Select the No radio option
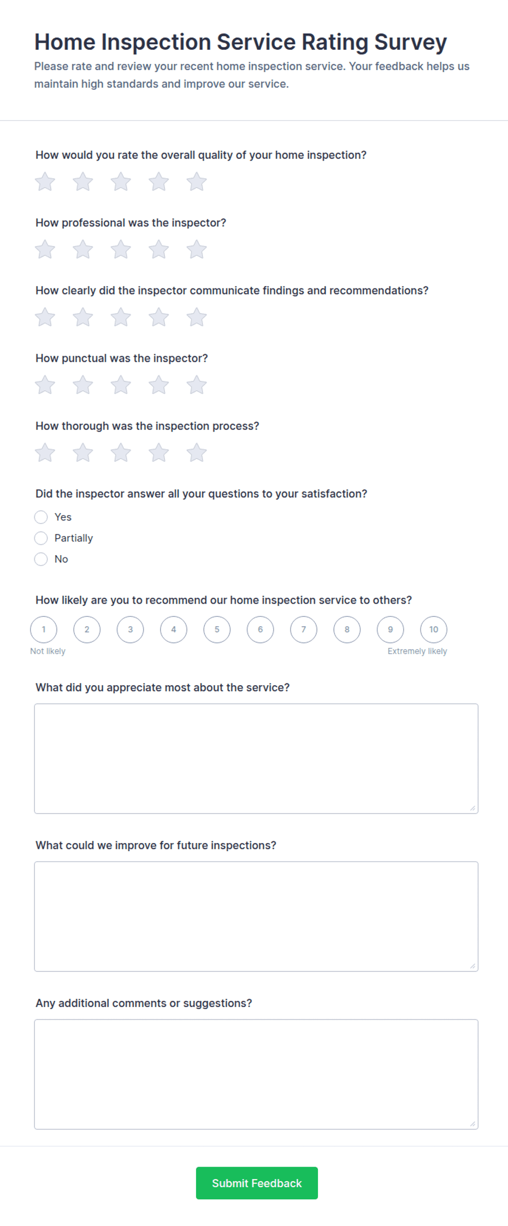This screenshot has width=508, height=1226. [41, 559]
